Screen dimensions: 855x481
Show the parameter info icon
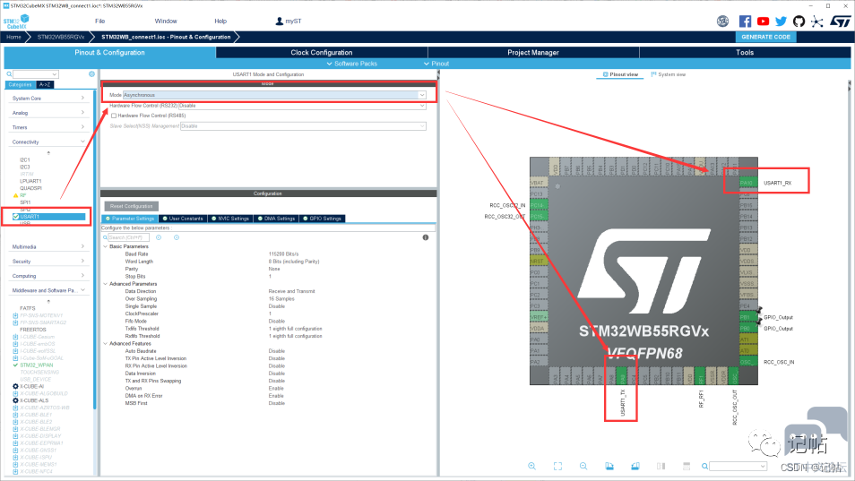coord(426,237)
